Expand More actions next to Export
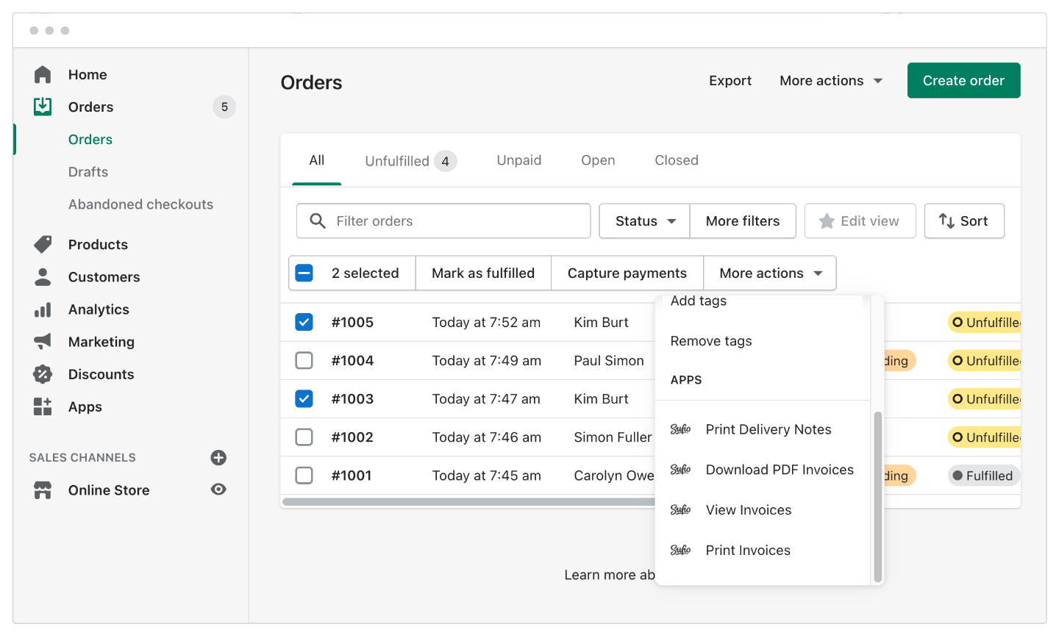This screenshot has height=638, width=1059. pos(830,80)
